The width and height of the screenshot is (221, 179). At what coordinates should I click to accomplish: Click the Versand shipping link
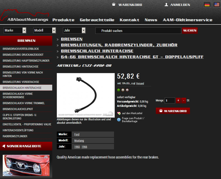pos(140,83)
